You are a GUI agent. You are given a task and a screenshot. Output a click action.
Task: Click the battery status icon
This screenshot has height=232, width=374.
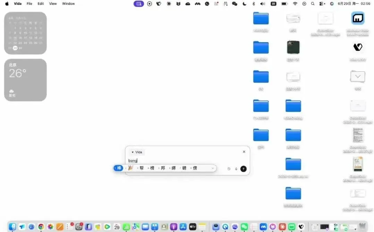coord(284,3)
